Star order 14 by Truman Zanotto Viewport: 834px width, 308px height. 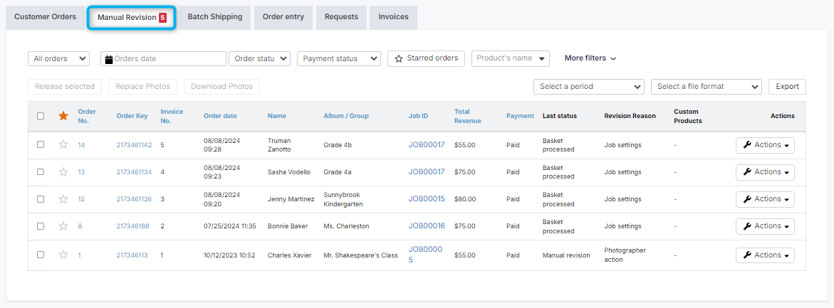(x=63, y=144)
